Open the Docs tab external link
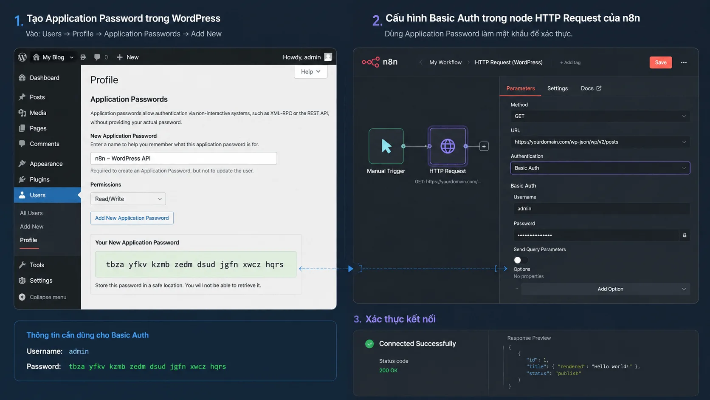The width and height of the screenshot is (710, 400). (x=591, y=88)
